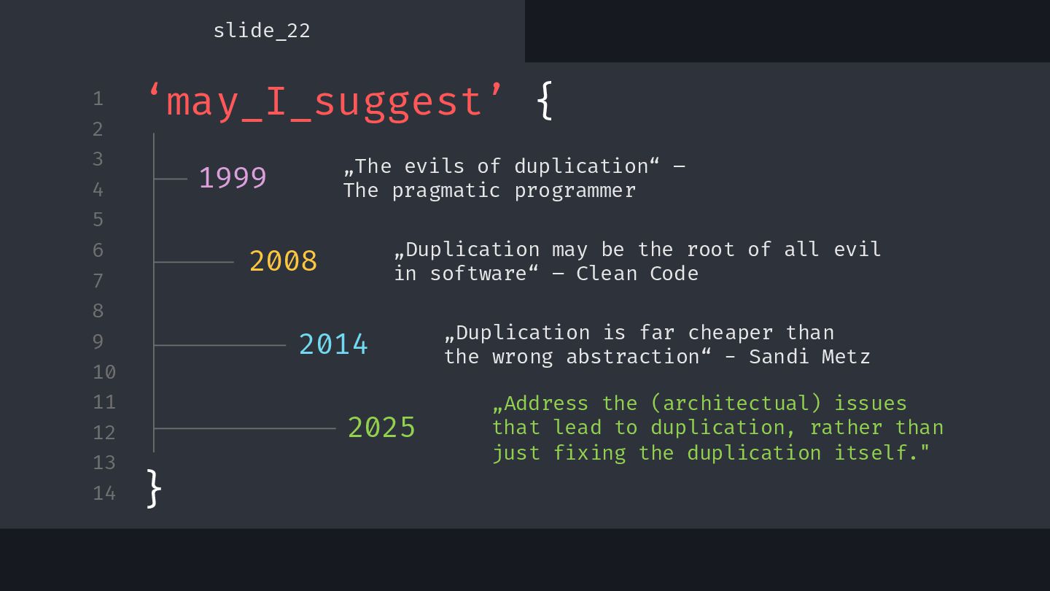Click line number 10 in gutter
The width and height of the screenshot is (1050, 591).
104,372
